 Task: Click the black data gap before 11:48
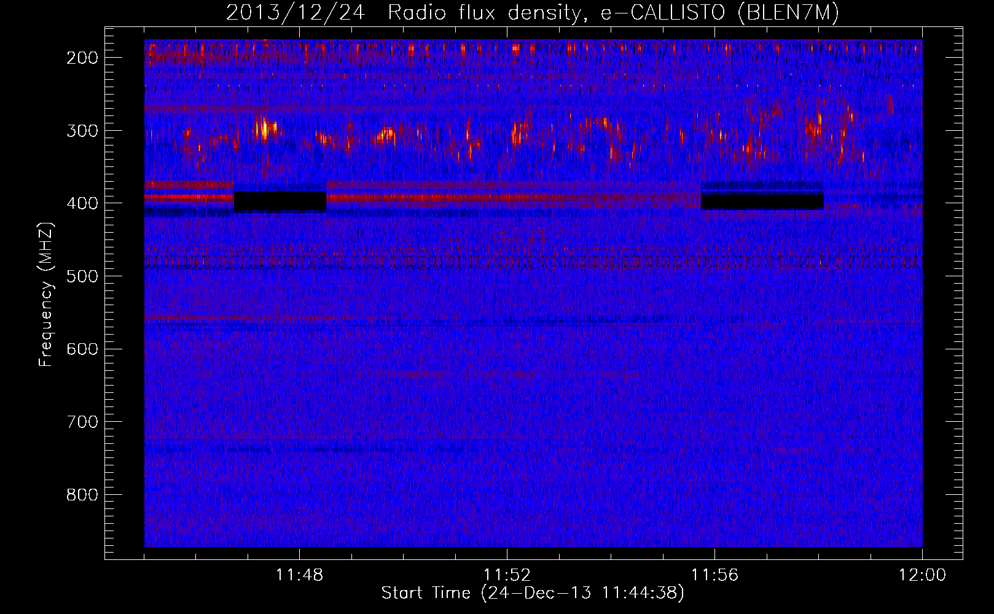click(x=280, y=201)
